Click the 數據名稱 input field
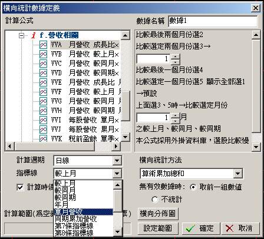264x239 pixels. [213, 21]
